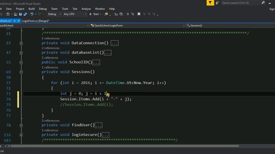275x154 pixels.
Task: Open the Window menu
Action: pyautogui.click(x=100, y=9)
